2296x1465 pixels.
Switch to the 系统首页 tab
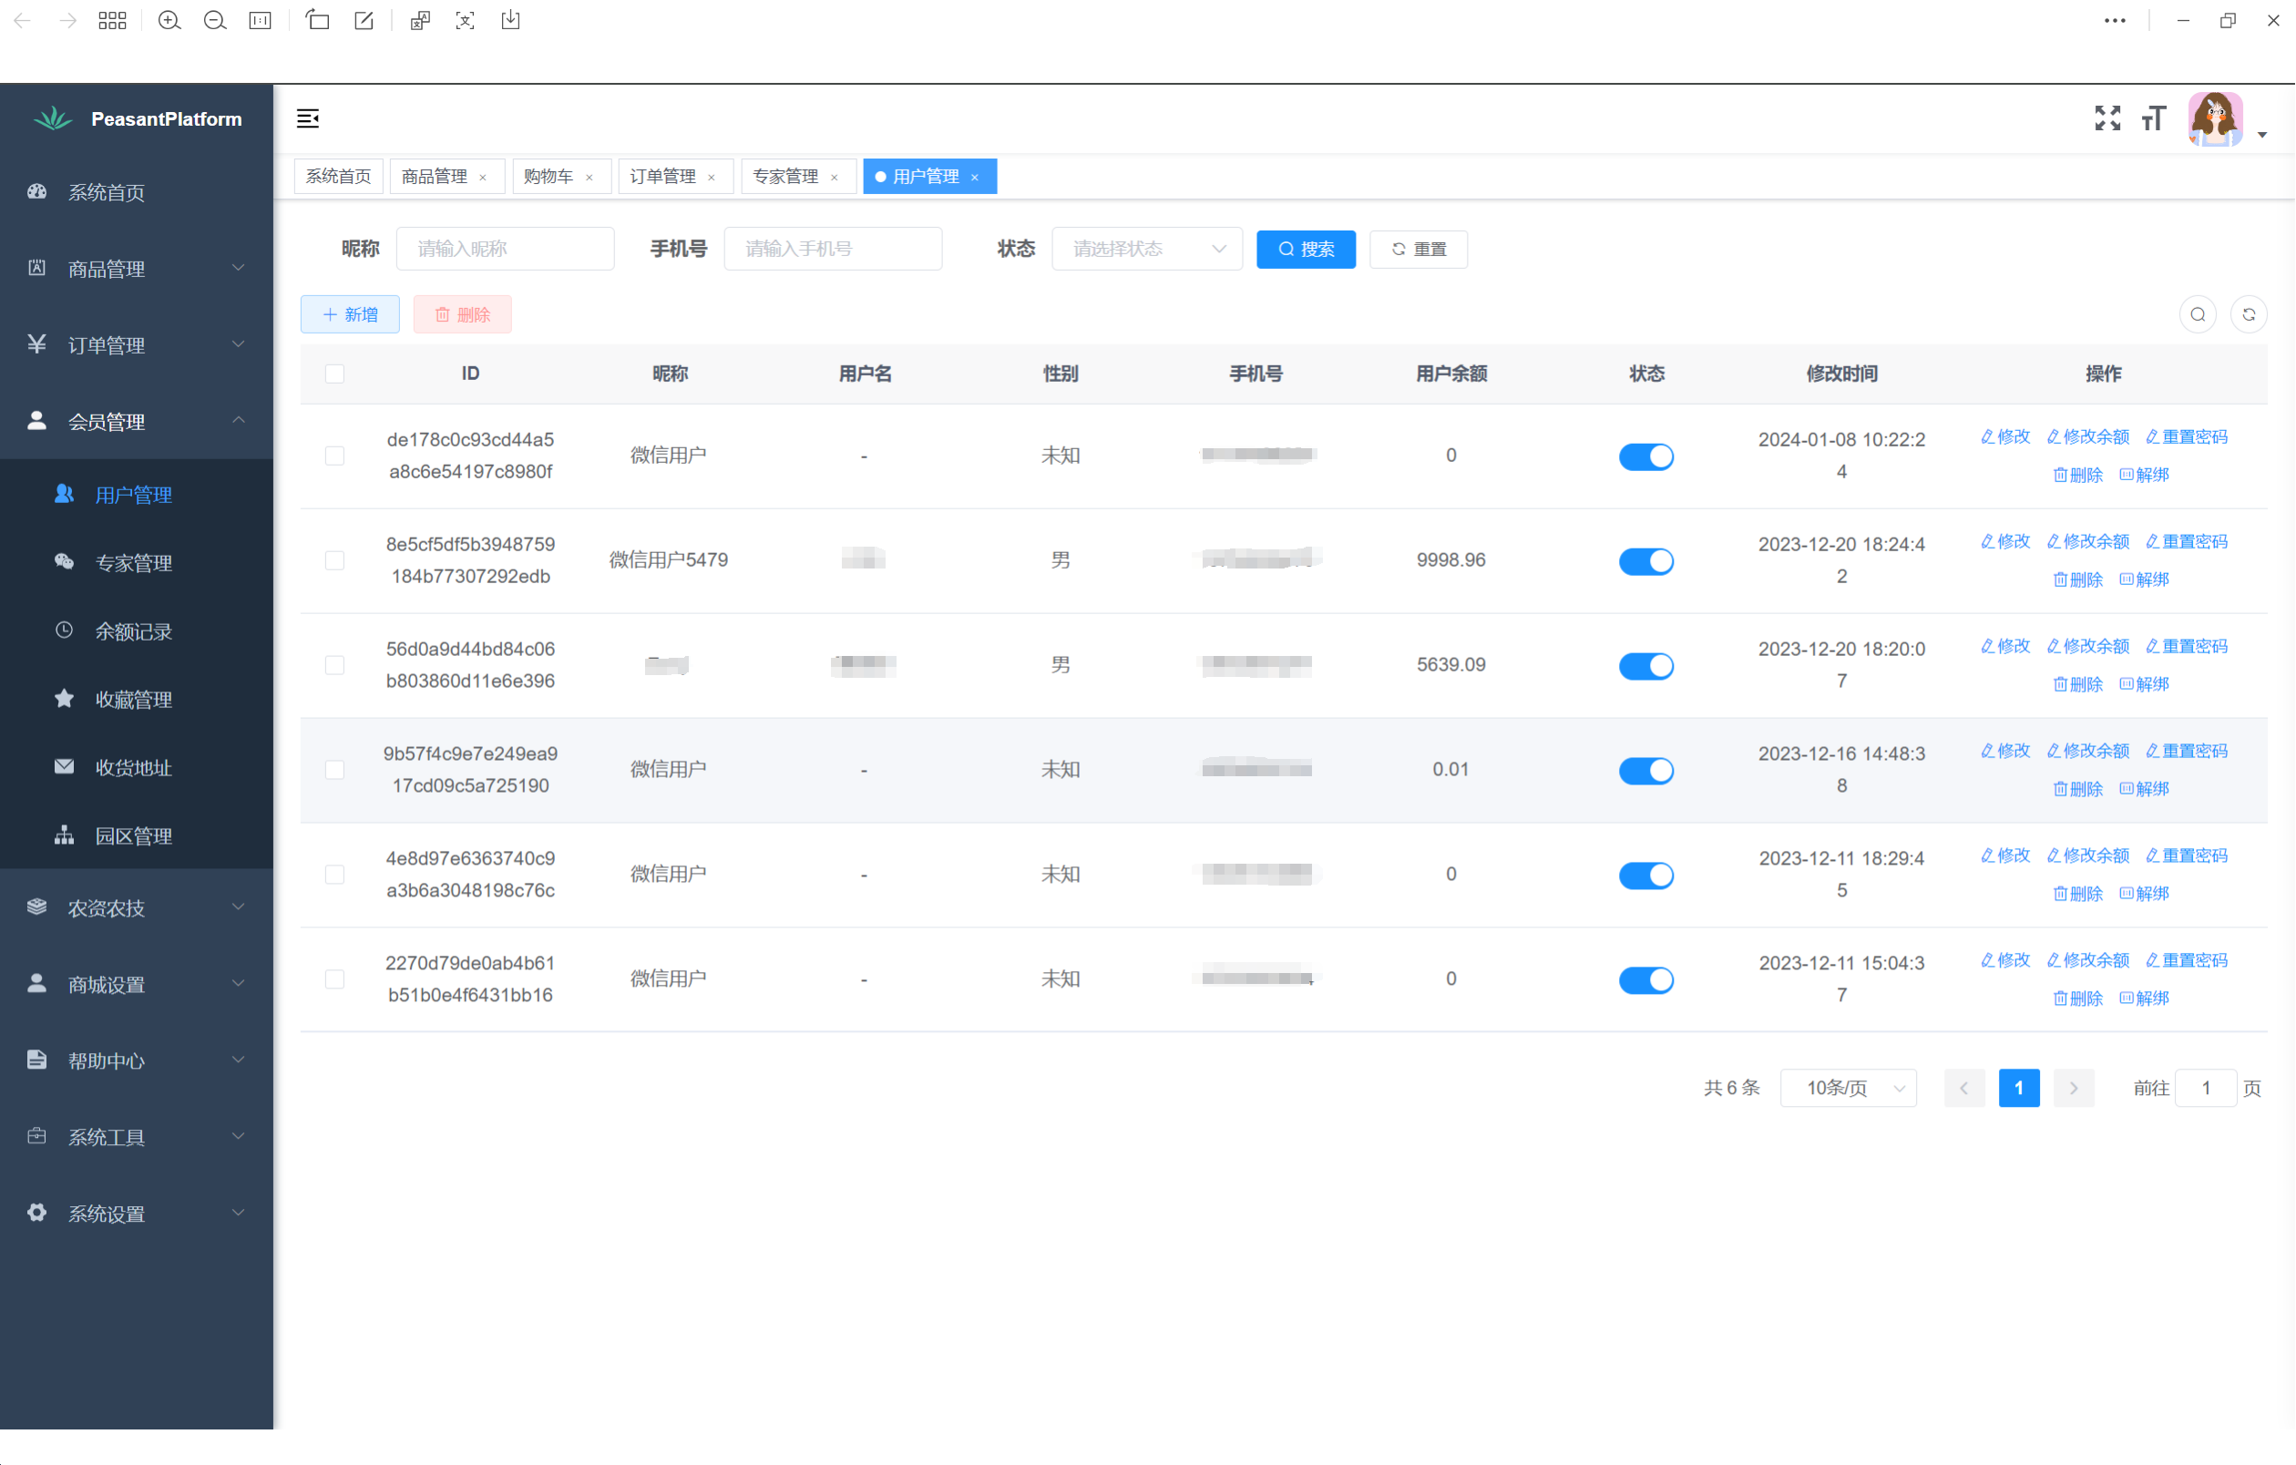(339, 178)
